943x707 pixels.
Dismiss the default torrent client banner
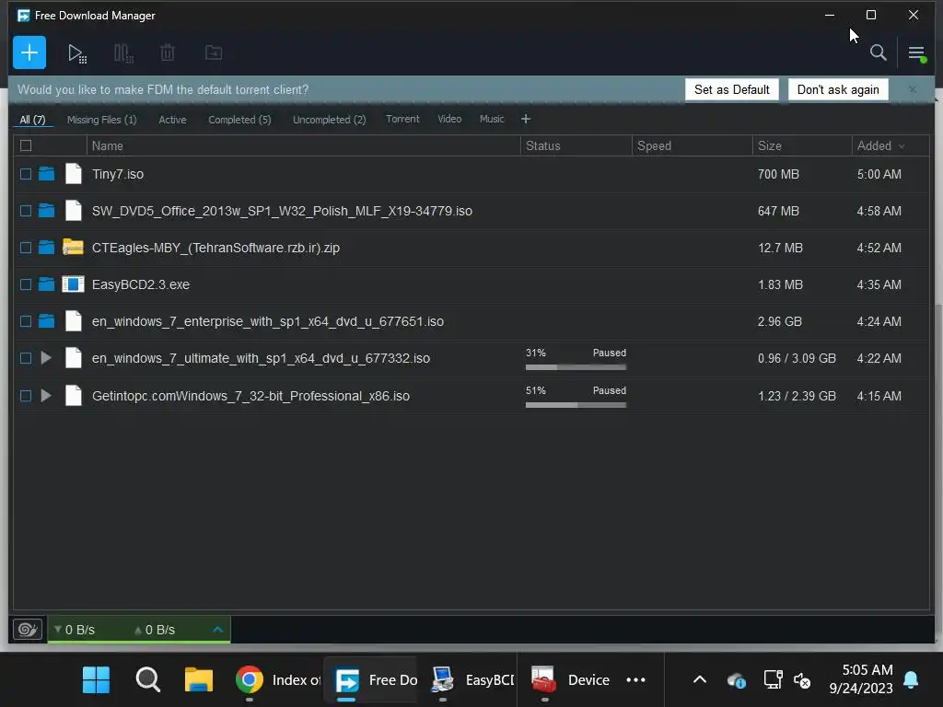[x=913, y=89]
